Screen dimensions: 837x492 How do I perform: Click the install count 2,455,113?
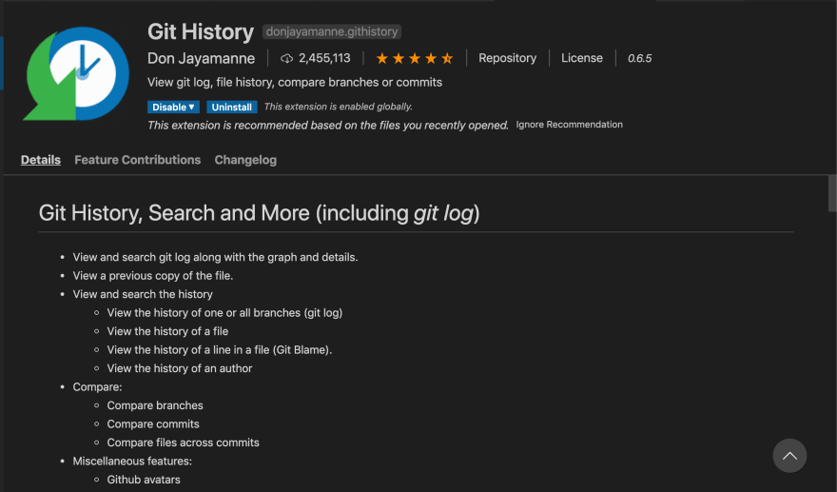pos(324,58)
